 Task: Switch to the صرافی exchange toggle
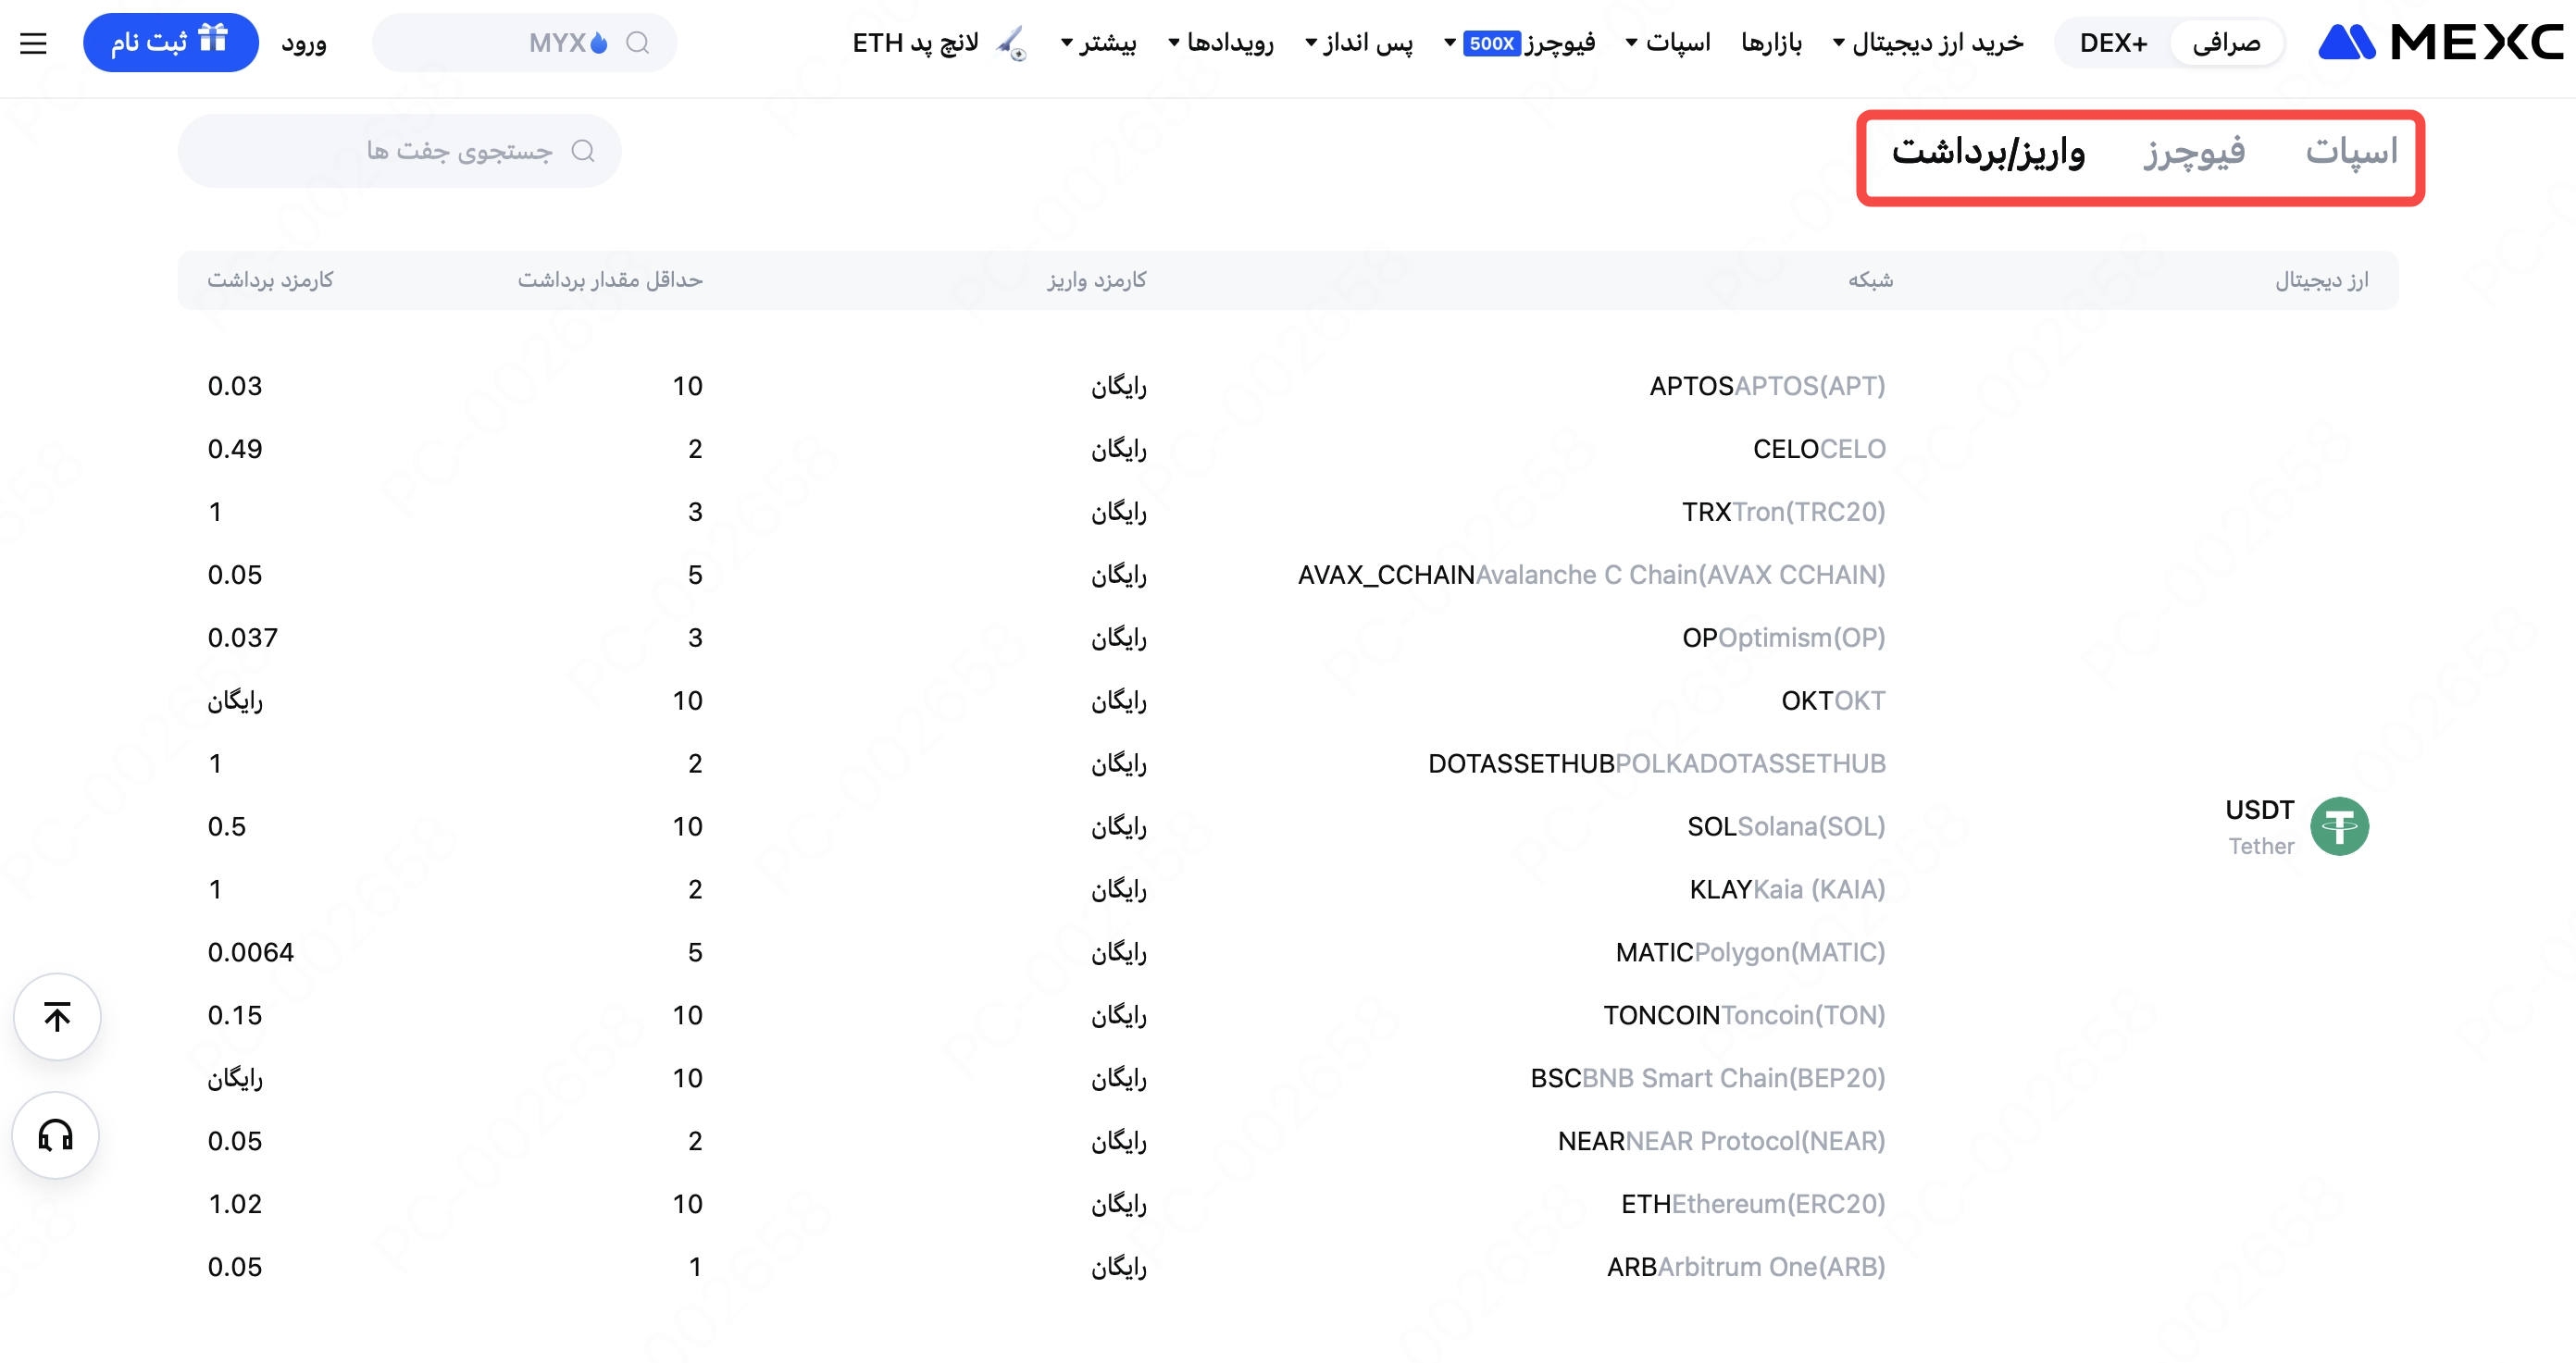point(2226,43)
